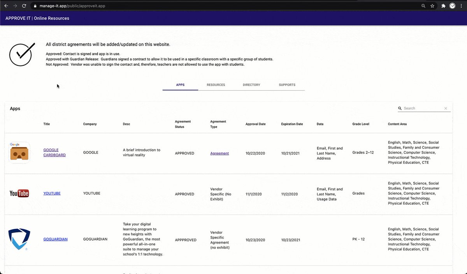Open the GOGUARDIAN title link
This screenshot has width=467, height=274.
coord(55,239)
